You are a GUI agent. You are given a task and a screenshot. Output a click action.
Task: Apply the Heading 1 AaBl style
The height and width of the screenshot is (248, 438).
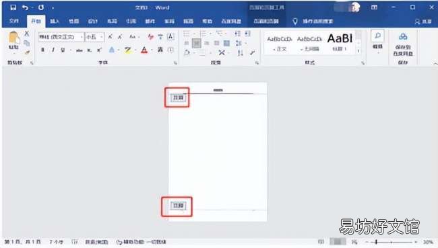(340, 42)
